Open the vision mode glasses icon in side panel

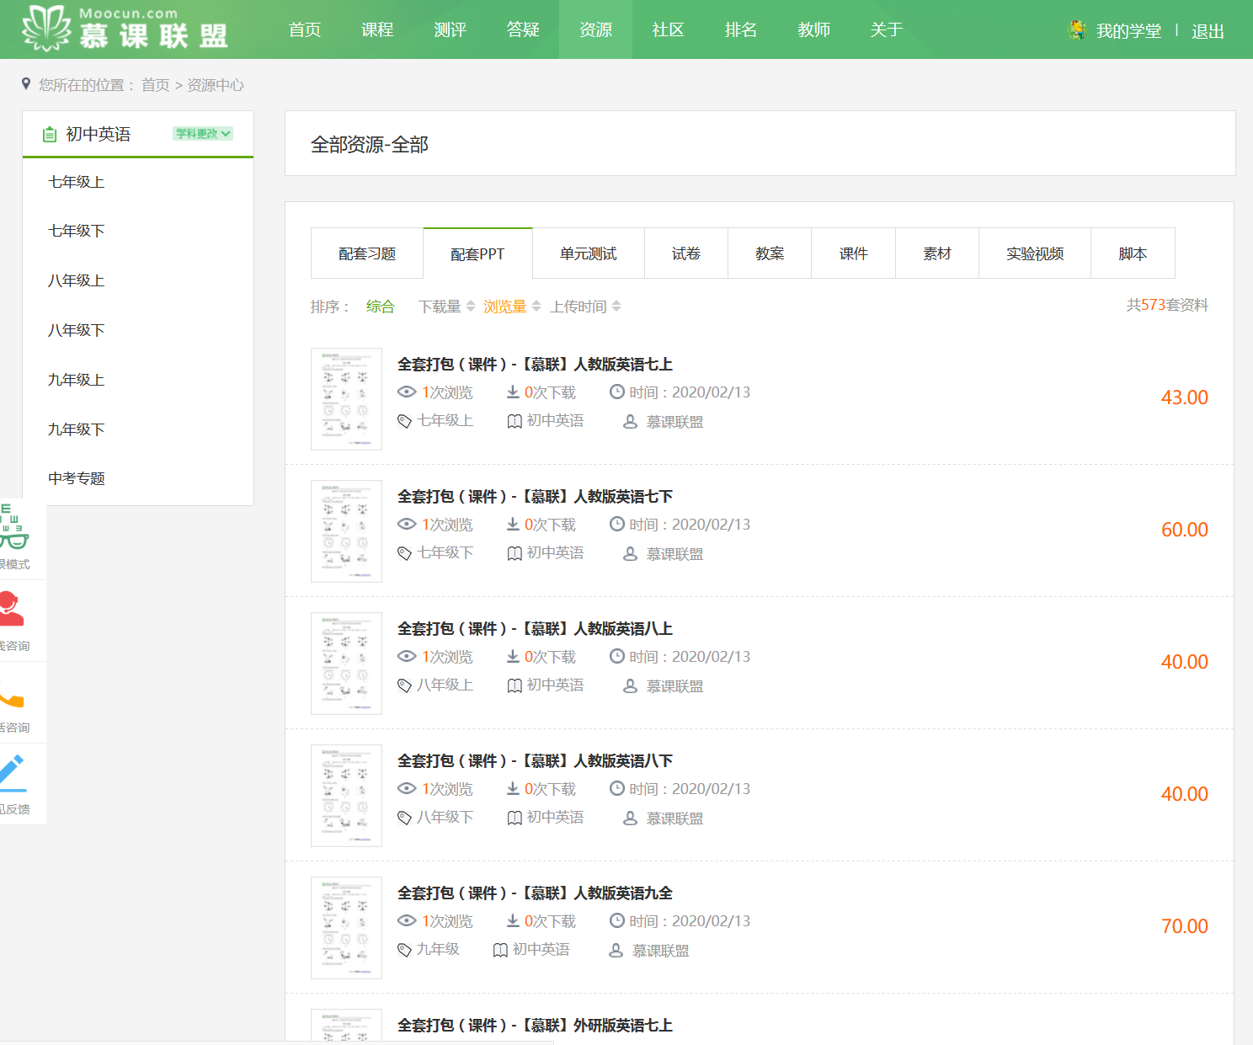point(13,526)
